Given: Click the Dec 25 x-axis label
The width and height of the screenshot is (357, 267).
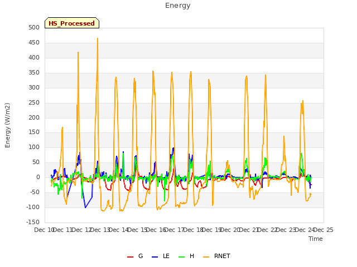Looking at the screenshot, I should click(x=324, y=230).
